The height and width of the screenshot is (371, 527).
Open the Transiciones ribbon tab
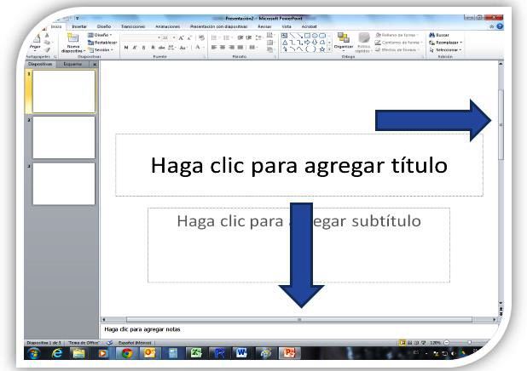(133, 26)
